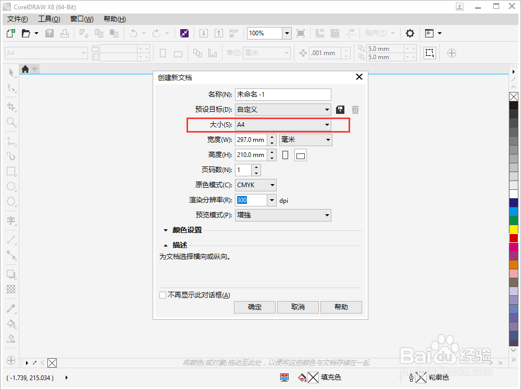The width and height of the screenshot is (521, 390).
Task: Click the OK button in dialog
Action: (255, 307)
